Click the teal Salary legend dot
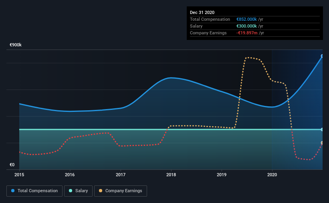This screenshot has height=203, width=329. coord(71,191)
